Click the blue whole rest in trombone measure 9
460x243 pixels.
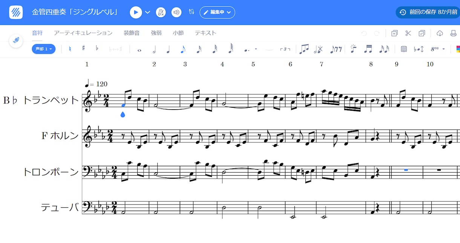point(406,170)
